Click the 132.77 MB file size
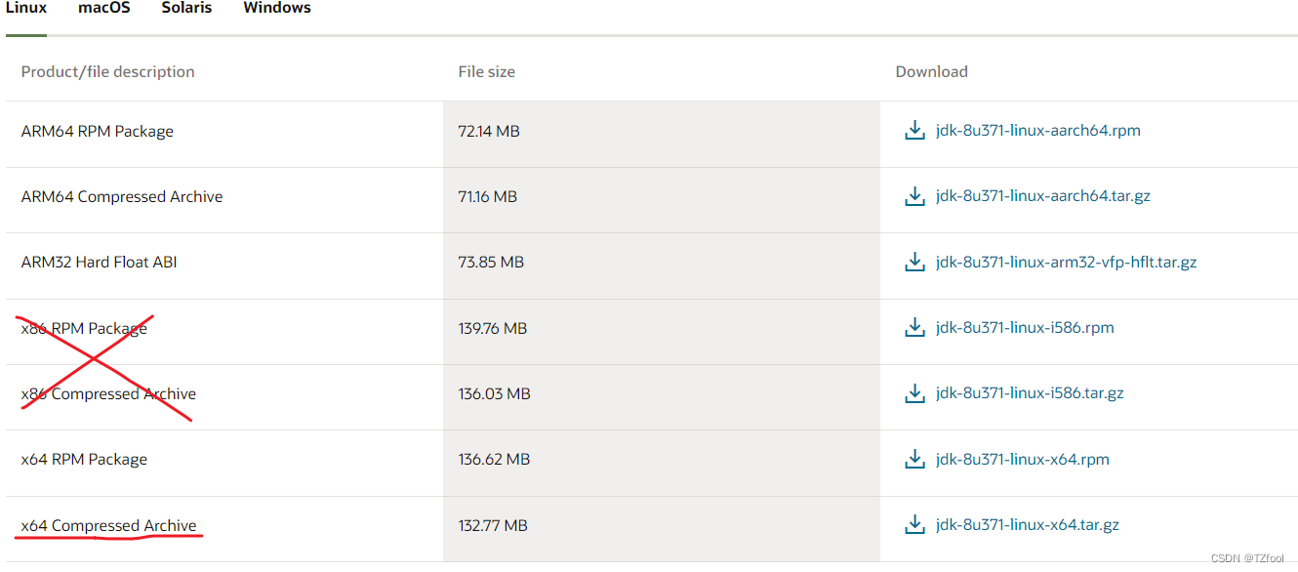Screen dimensions: 1298x572 point(493,525)
